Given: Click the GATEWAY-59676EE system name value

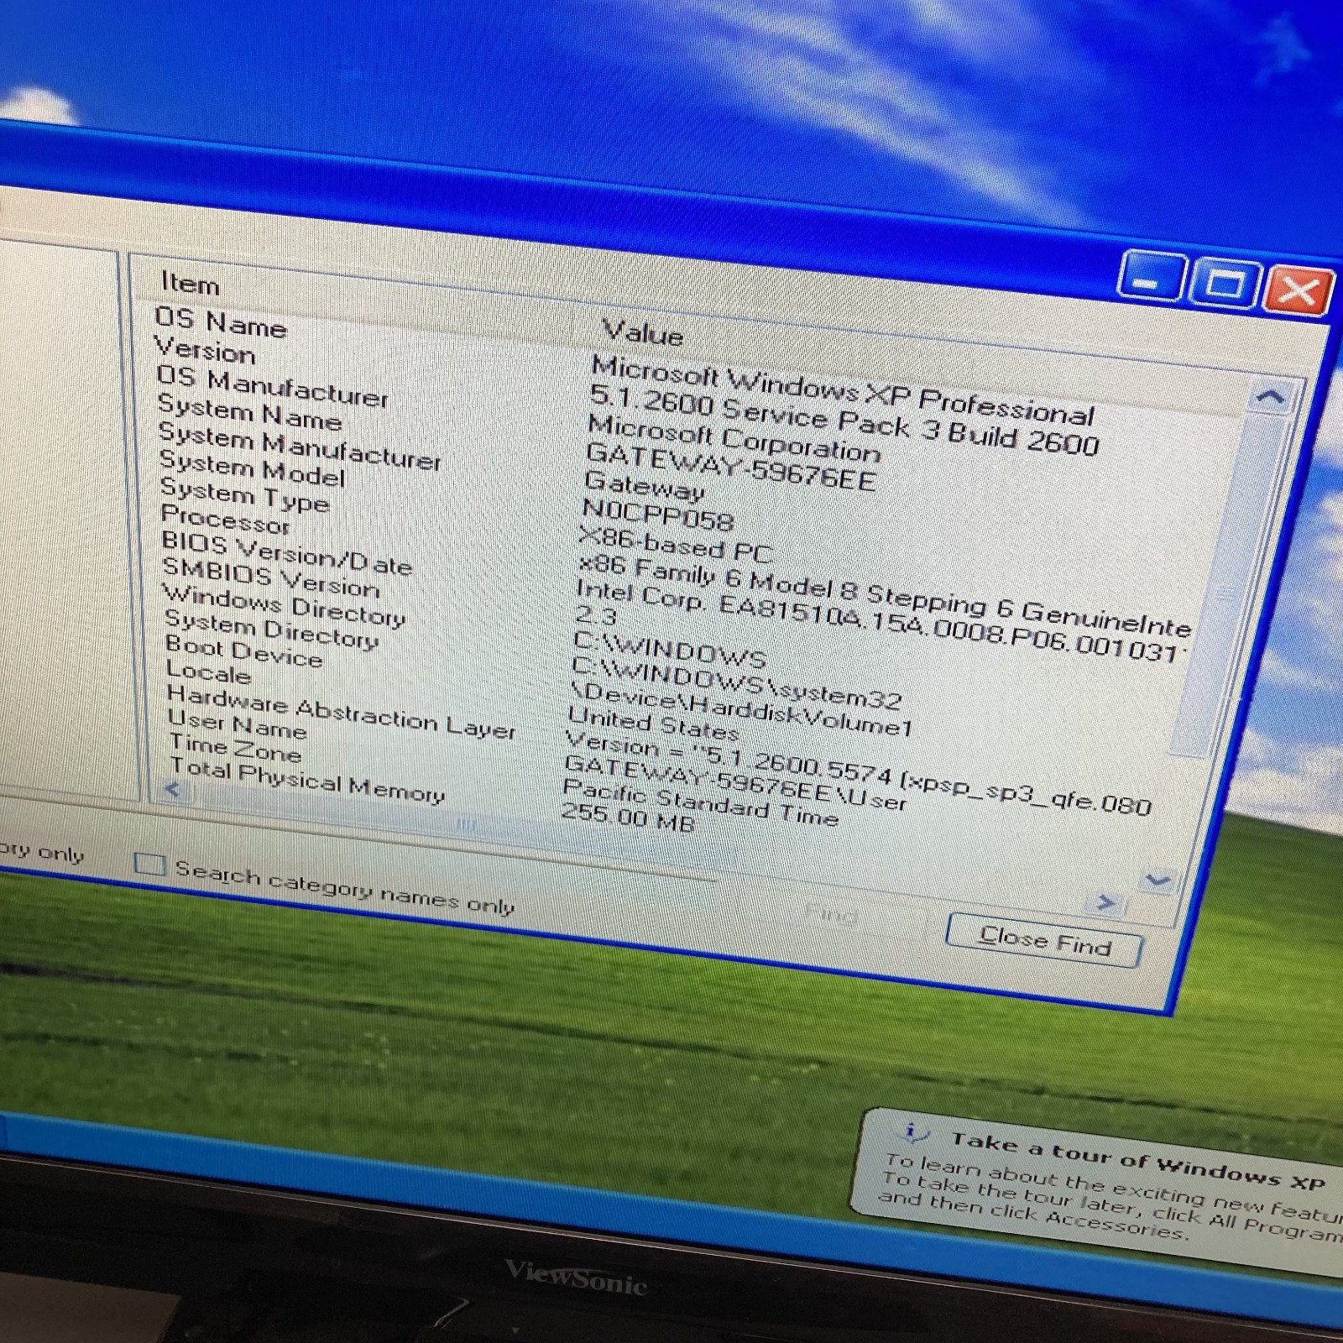Looking at the screenshot, I should [x=731, y=467].
